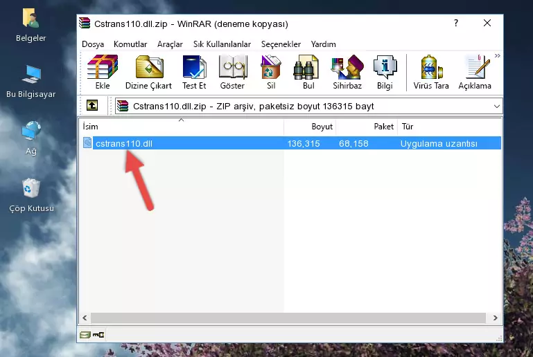Select Bu Bilgisayar desktop icon
The width and height of the screenshot is (533, 357).
coord(30,82)
